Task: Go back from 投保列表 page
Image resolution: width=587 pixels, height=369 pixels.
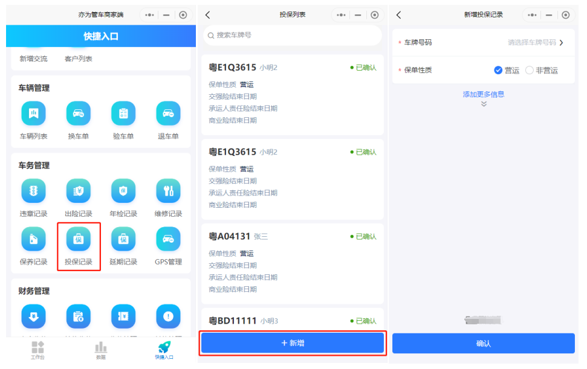Action: pyautogui.click(x=208, y=15)
